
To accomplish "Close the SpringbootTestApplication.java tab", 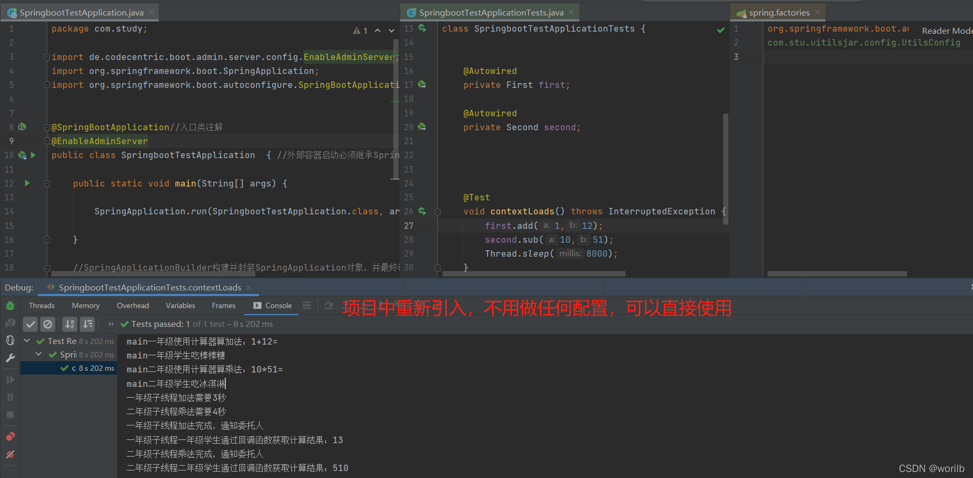I will click(151, 12).
